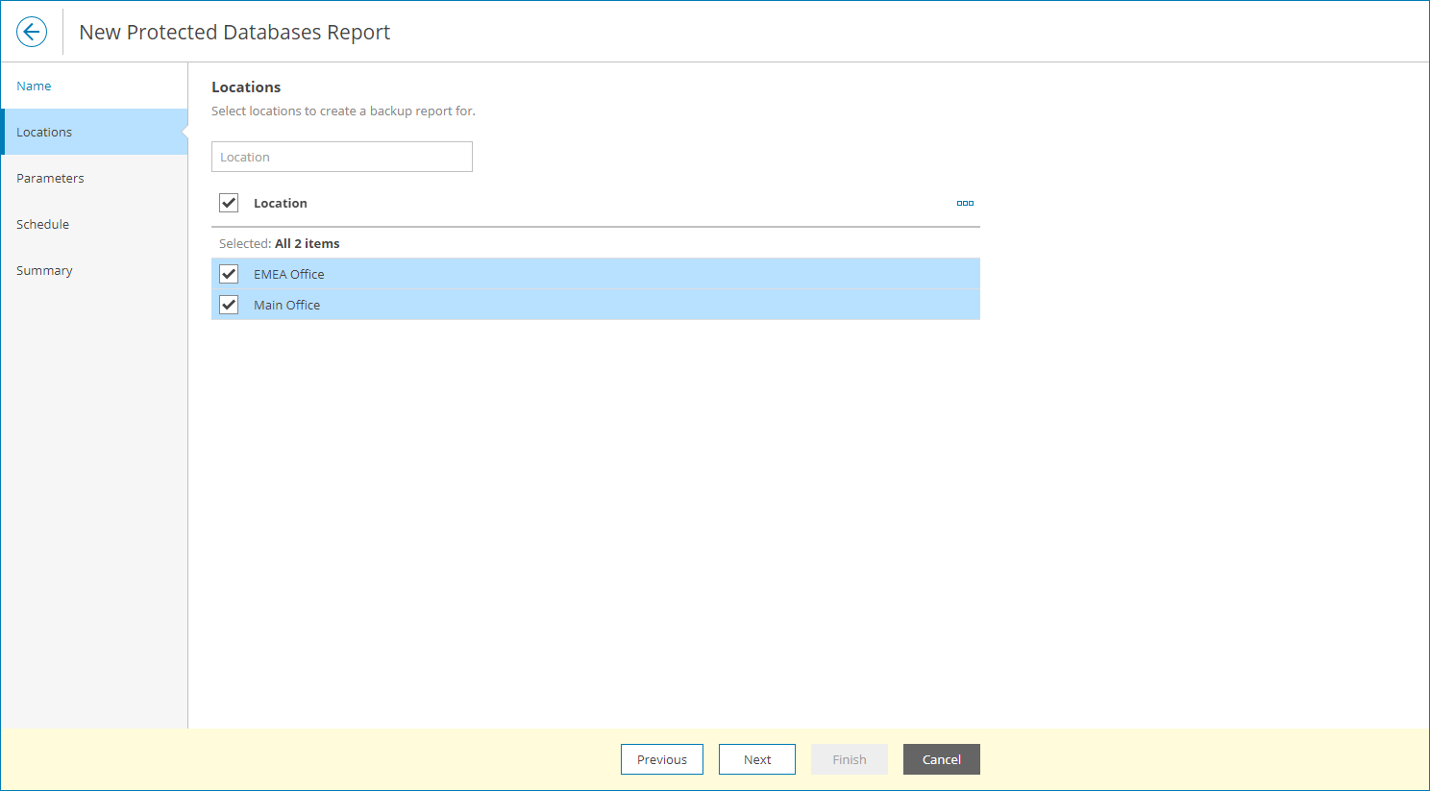
Task: Uncheck the EMEA Office checkbox
Action: point(229,274)
